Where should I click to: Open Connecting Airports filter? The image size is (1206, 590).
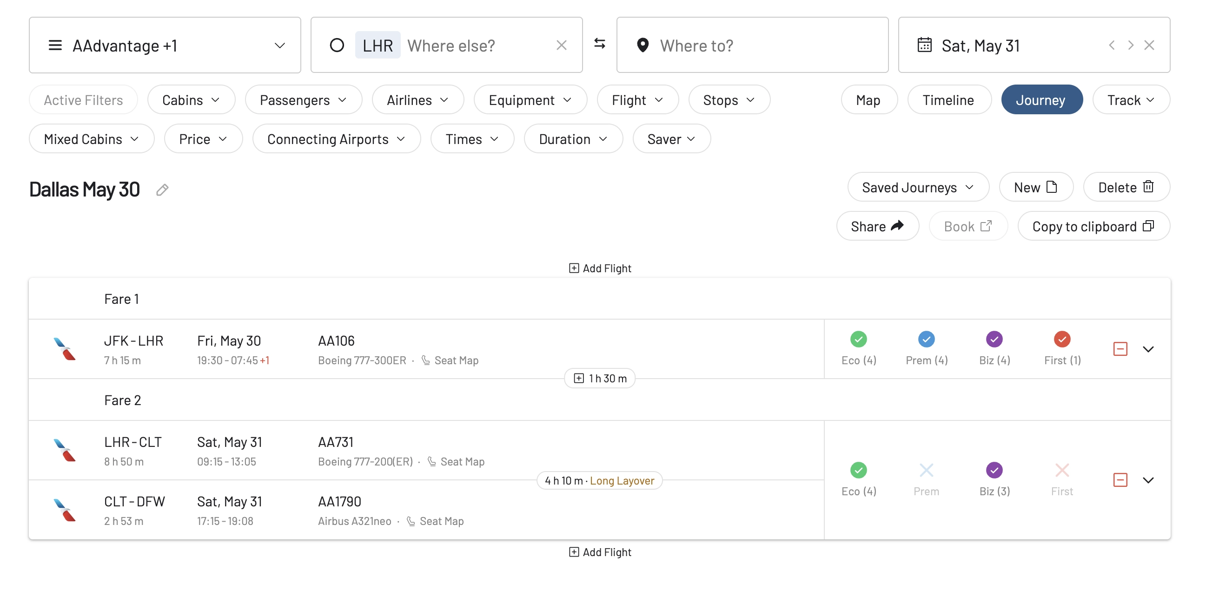336,139
